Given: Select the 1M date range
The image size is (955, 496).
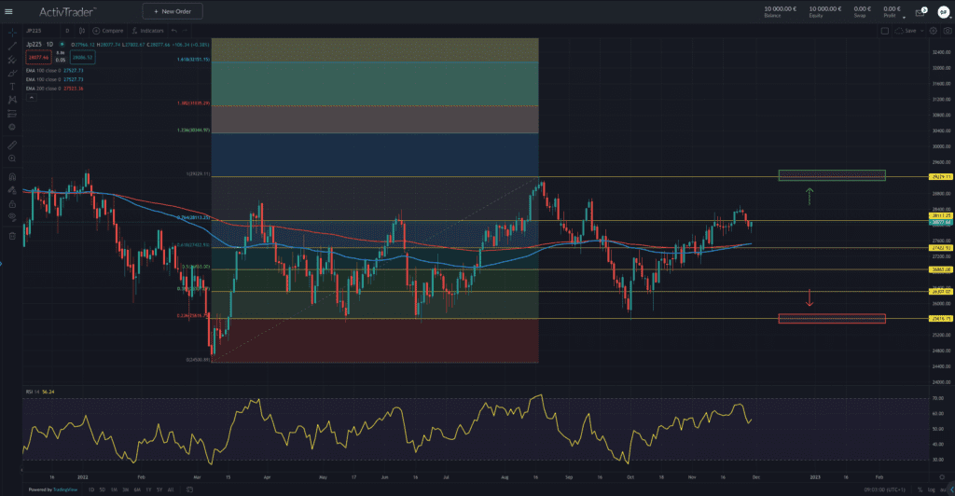Looking at the screenshot, I should 114,489.
